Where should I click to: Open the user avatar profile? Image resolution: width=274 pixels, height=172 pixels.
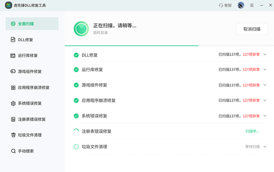click(241, 5)
